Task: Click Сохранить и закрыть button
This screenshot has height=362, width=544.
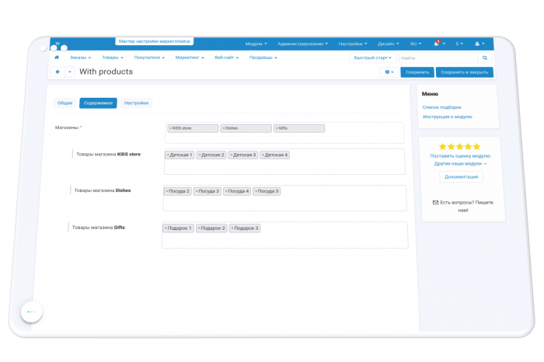Action: [465, 72]
